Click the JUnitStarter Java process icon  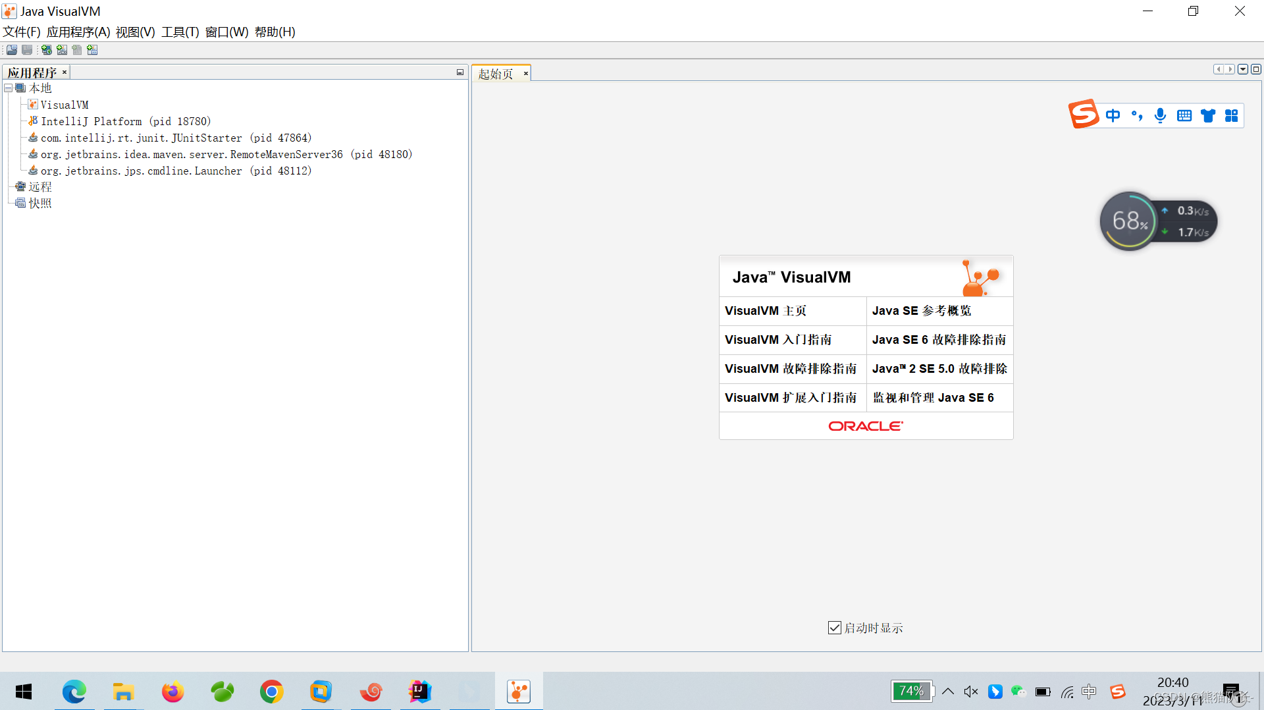click(33, 137)
